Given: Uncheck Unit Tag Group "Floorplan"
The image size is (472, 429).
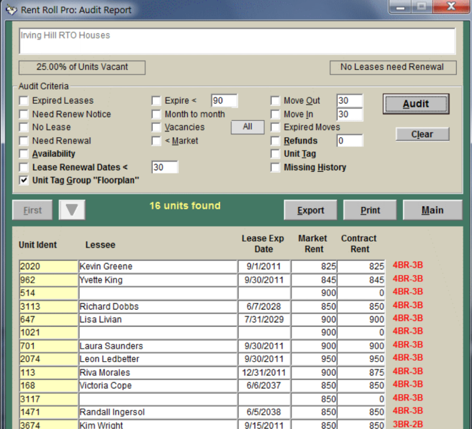Looking at the screenshot, I should pos(23,180).
